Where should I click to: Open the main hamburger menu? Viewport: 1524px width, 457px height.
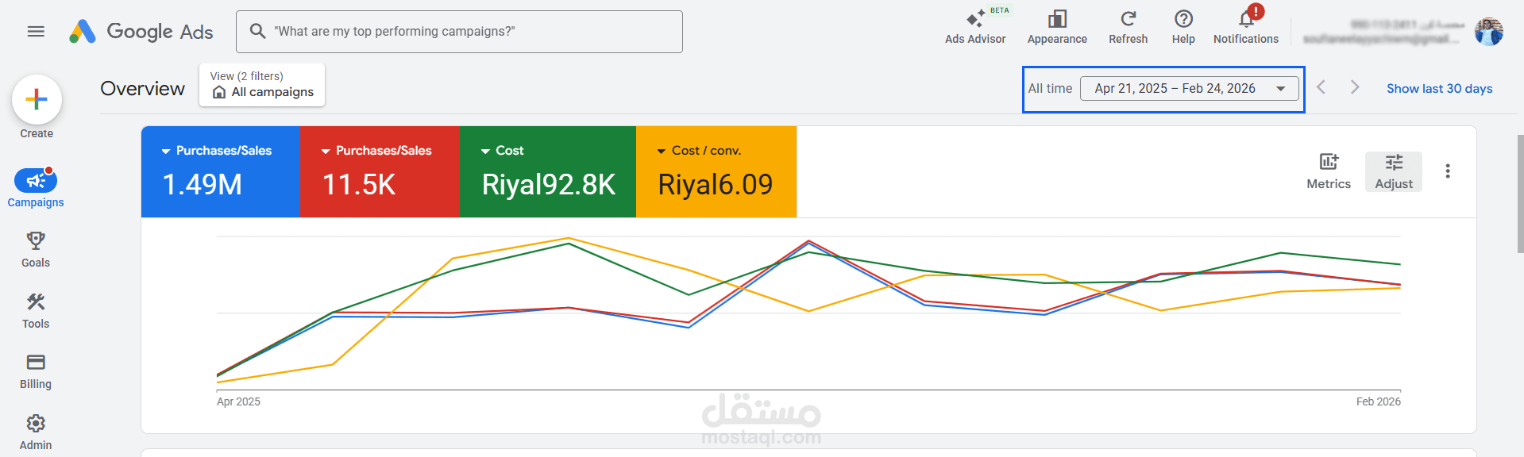pos(36,32)
